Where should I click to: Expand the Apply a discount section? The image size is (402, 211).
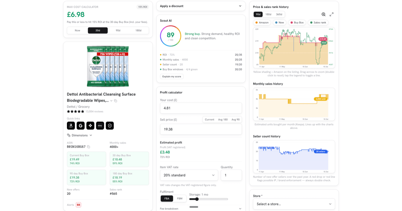pyautogui.click(x=201, y=6)
